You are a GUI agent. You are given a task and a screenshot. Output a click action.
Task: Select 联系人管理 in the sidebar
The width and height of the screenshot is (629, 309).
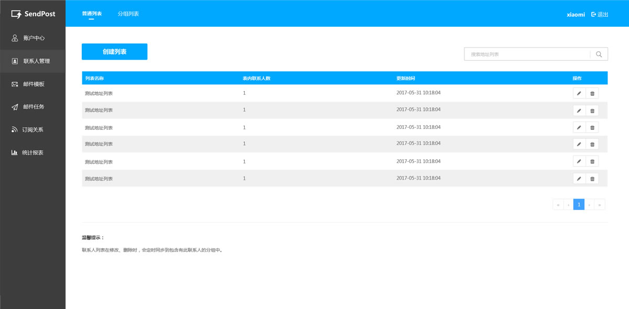tap(32, 61)
